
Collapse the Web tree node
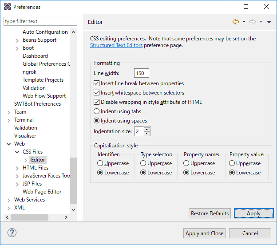(9, 144)
